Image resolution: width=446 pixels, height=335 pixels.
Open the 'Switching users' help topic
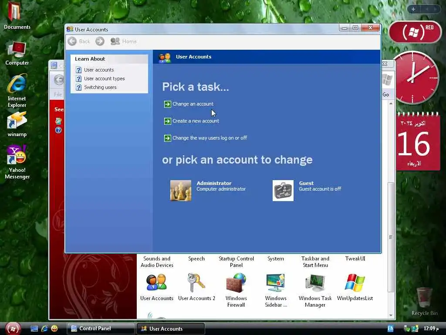pos(100,87)
